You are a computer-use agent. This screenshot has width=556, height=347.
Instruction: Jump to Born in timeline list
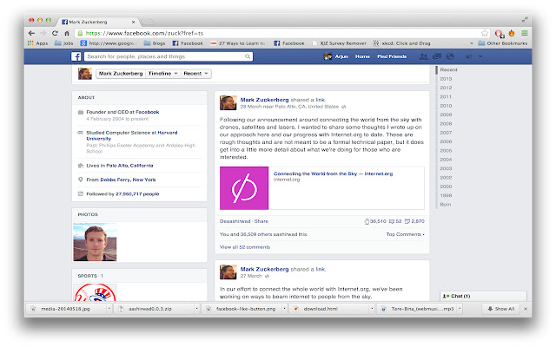click(446, 205)
